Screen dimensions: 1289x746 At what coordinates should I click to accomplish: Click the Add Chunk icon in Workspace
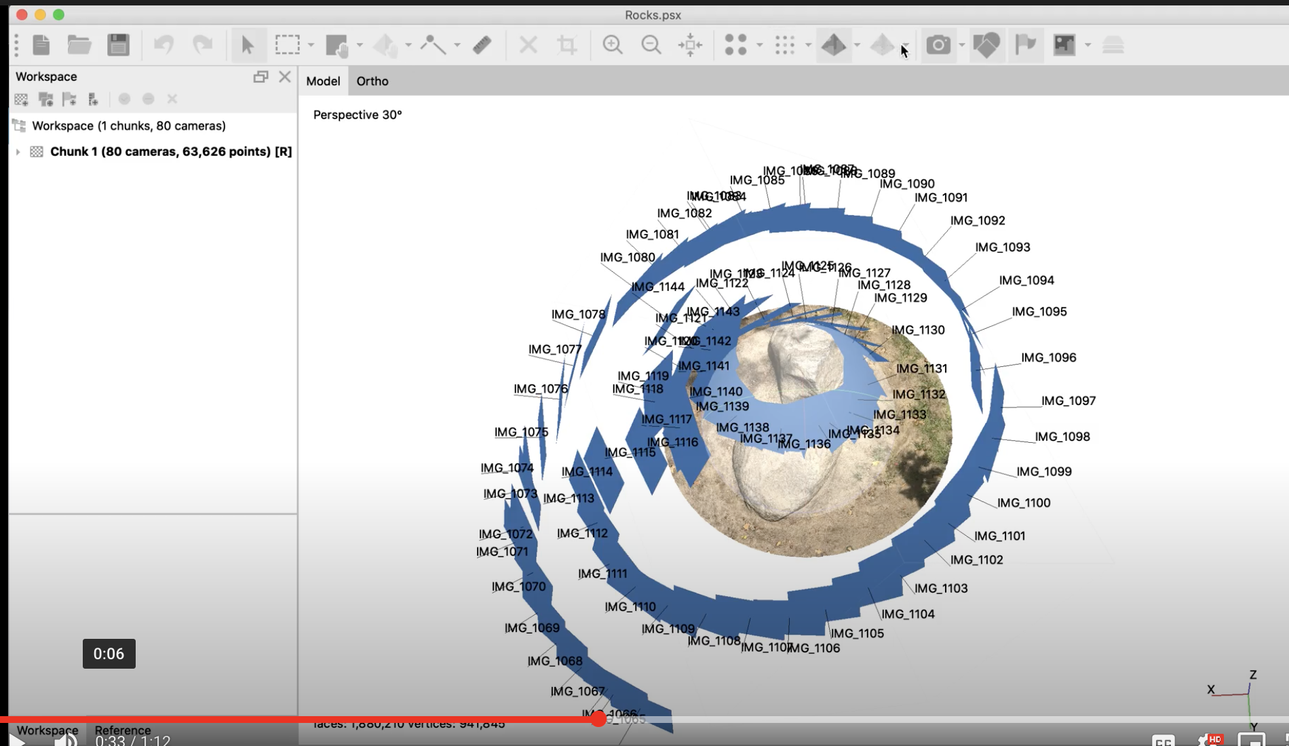(21, 100)
